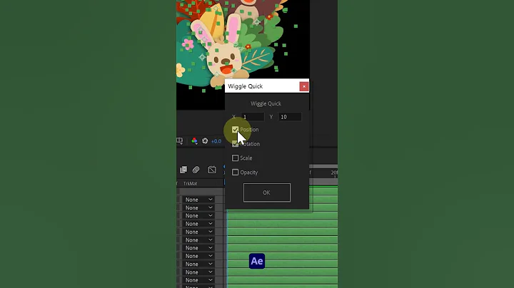Image resolution: width=514 pixels, height=288 pixels.
Task: Toggle the Frame Blending icon in timeline
Action: click(183, 170)
